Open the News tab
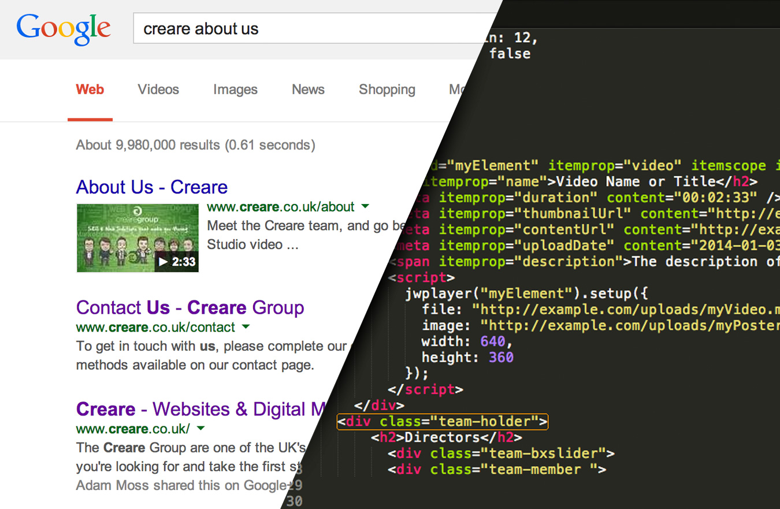The image size is (780, 509). [308, 90]
